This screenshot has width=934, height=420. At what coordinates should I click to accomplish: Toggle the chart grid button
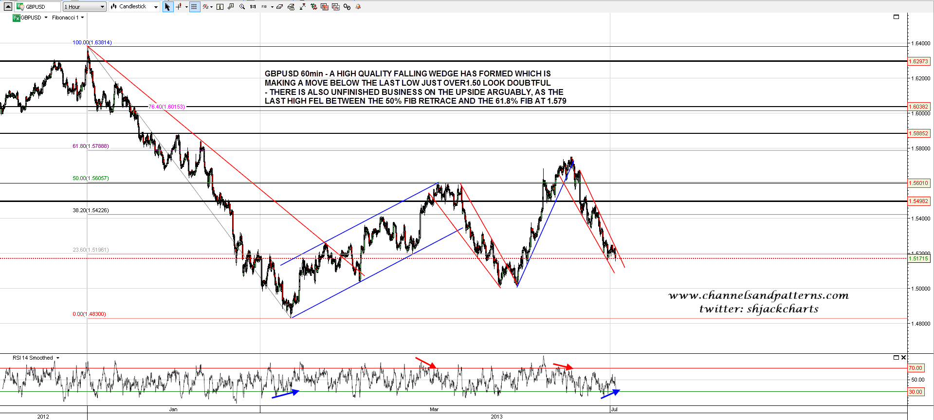pyautogui.click(x=194, y=7)
